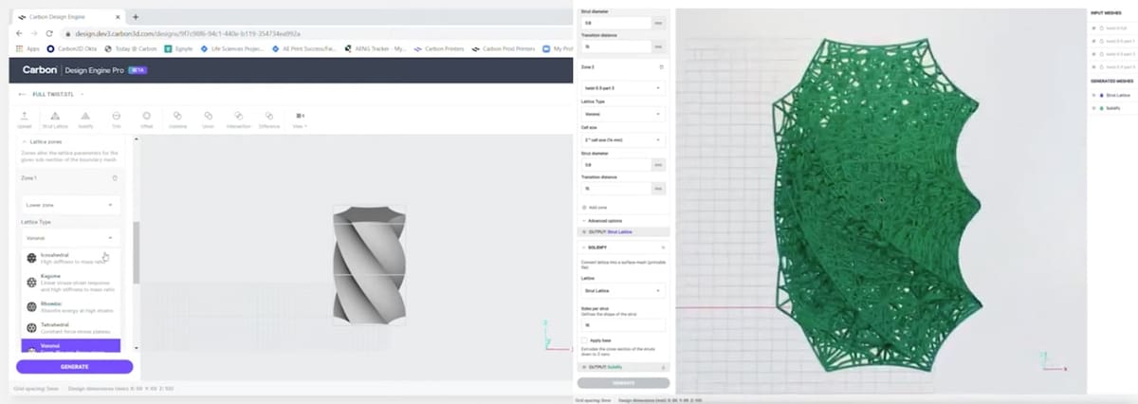Delete Zone 2 with trash icon
This screenshot has width=1138, height=404.
[661, 67]
